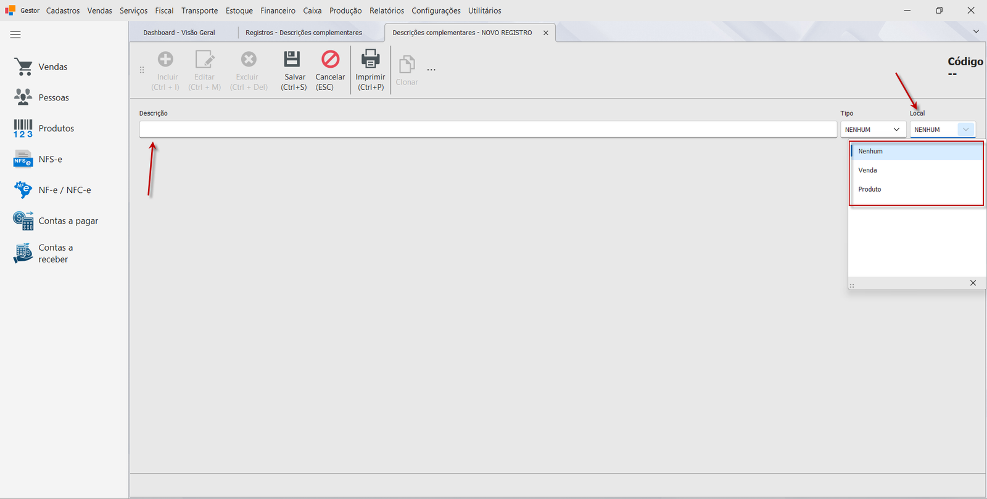Choose Produto from Local list
This screenshot has width=987, height=499.
tap(916, 189)
